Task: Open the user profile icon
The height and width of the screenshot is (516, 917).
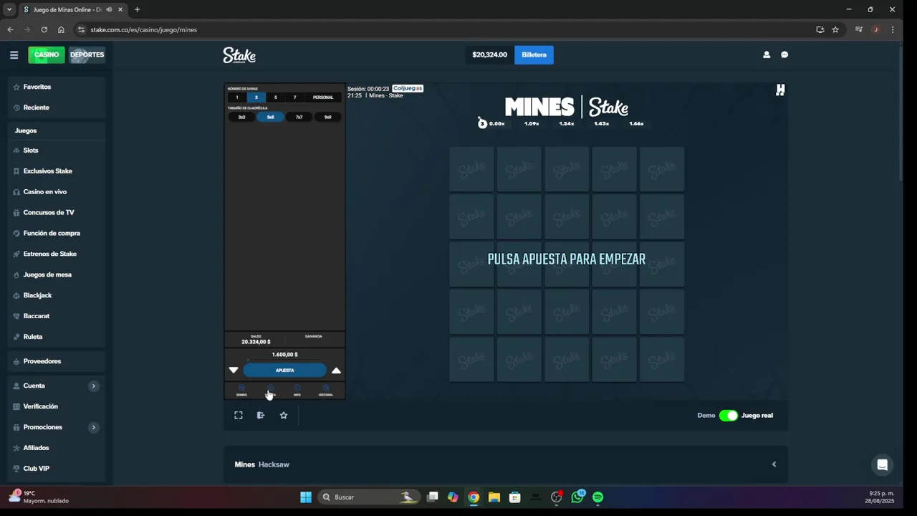Action: pos(767,54)
